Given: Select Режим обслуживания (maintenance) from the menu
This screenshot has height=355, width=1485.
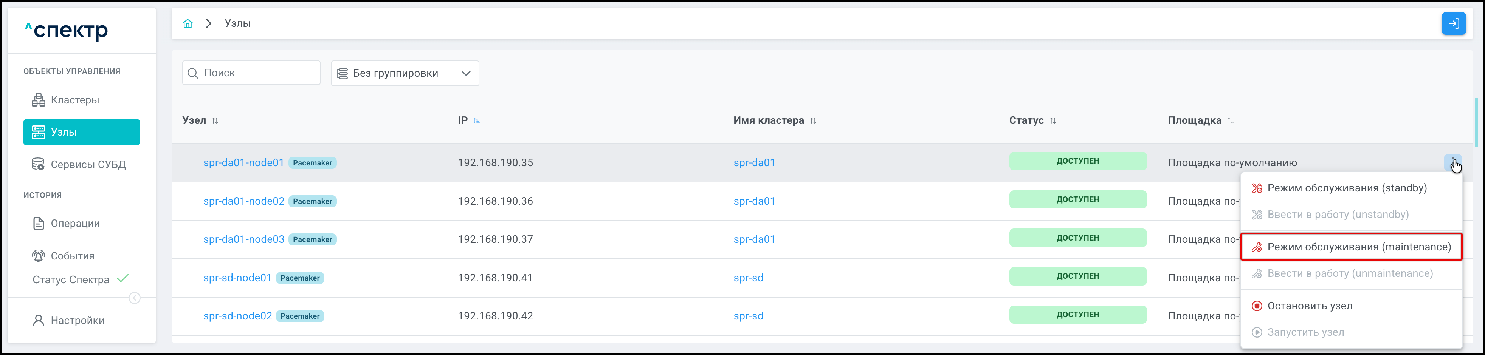Looking at the screenshot, I should (1351, 247).
